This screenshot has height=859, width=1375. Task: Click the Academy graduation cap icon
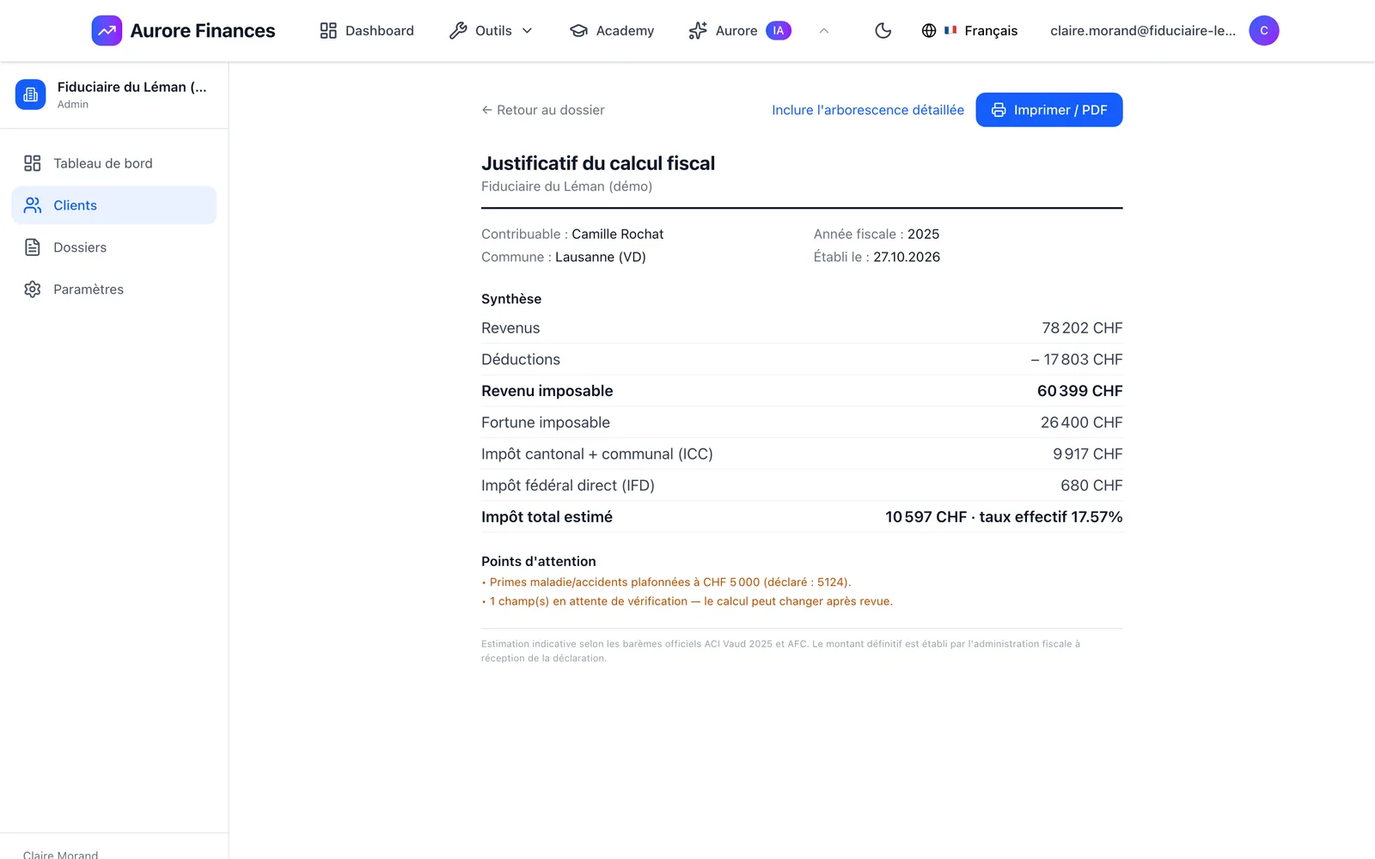point(578,31)
